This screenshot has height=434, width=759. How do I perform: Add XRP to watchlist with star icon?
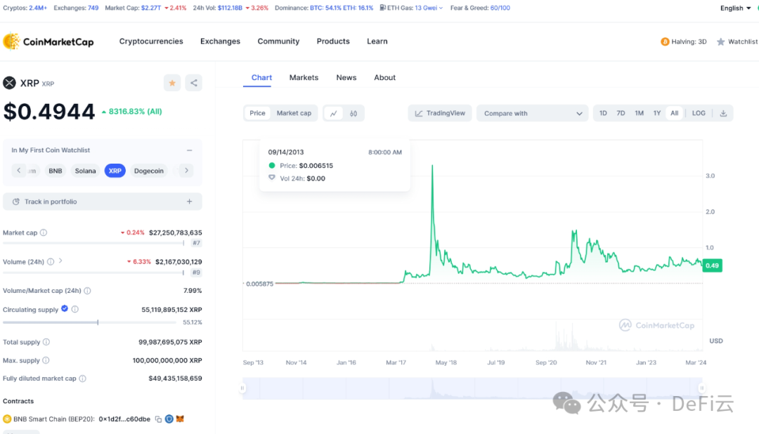point(172,83)
